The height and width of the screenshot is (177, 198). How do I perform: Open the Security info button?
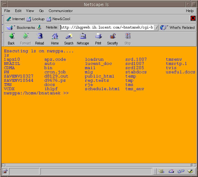(112, 39)
